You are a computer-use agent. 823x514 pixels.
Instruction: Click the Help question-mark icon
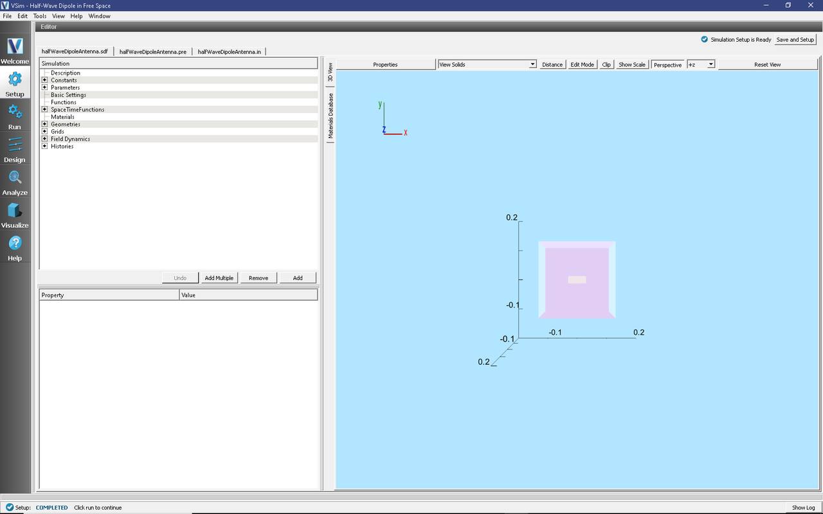14,245
